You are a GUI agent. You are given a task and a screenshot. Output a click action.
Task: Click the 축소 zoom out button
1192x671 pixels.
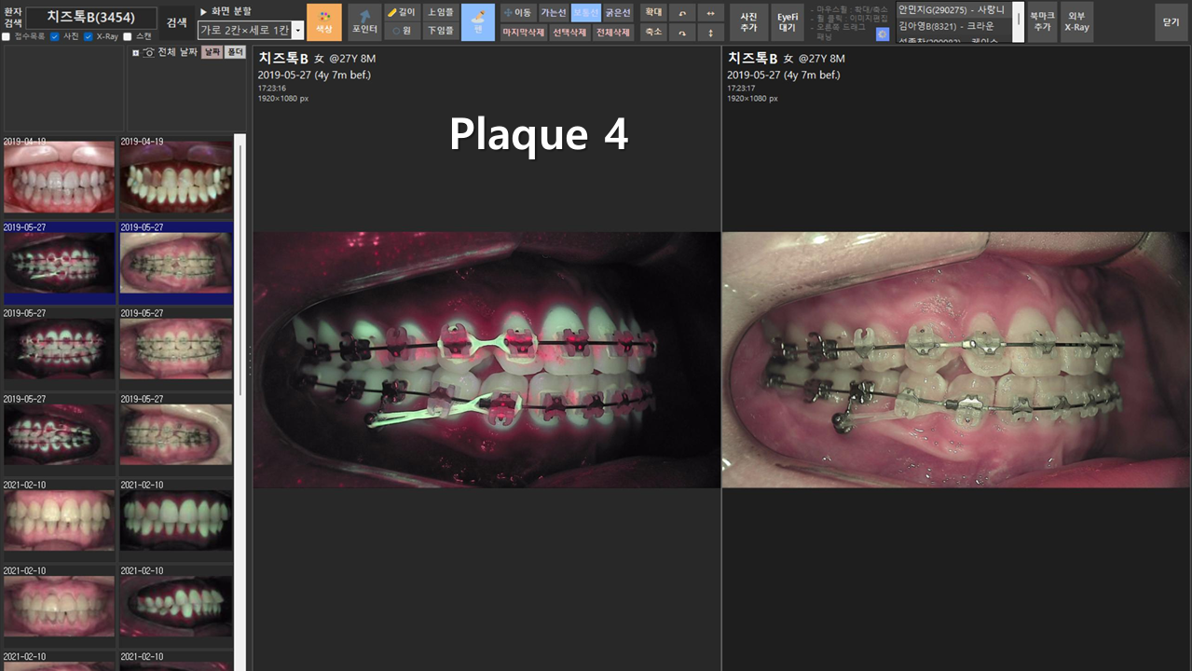coord(652,32)
